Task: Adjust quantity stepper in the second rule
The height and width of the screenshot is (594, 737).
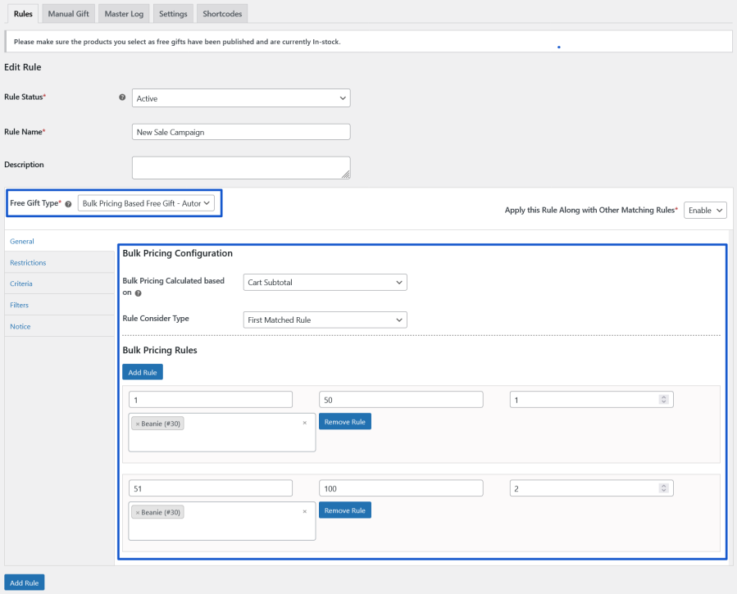Action: [663, 488]
